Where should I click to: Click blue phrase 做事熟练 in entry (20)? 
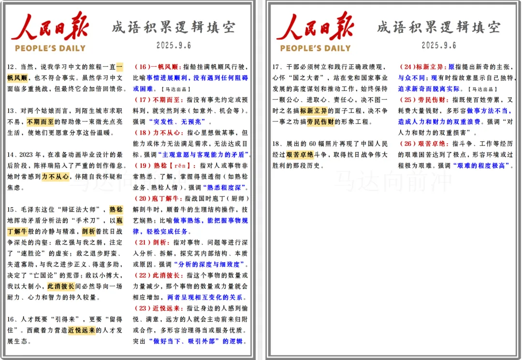tap(187, 221)
